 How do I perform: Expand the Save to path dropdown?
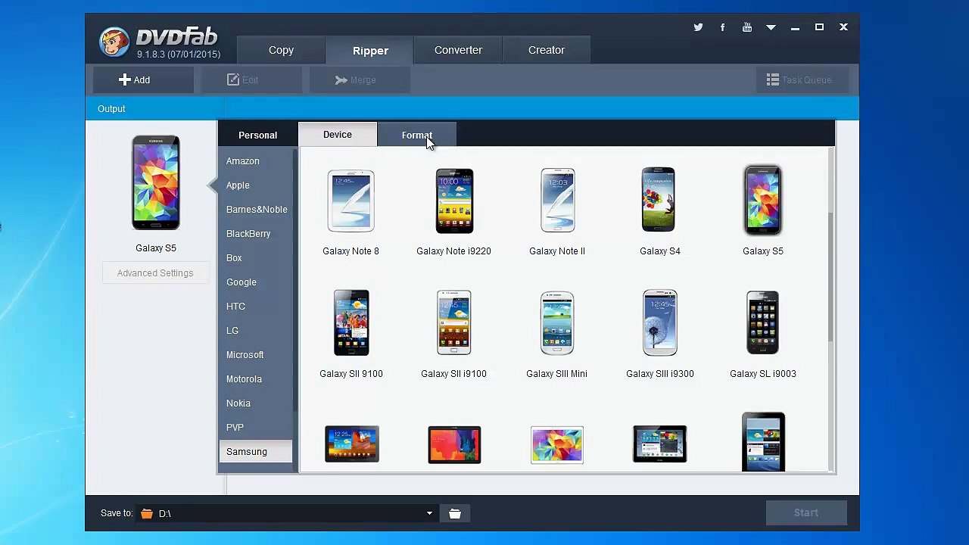click(x=429, y=513)
